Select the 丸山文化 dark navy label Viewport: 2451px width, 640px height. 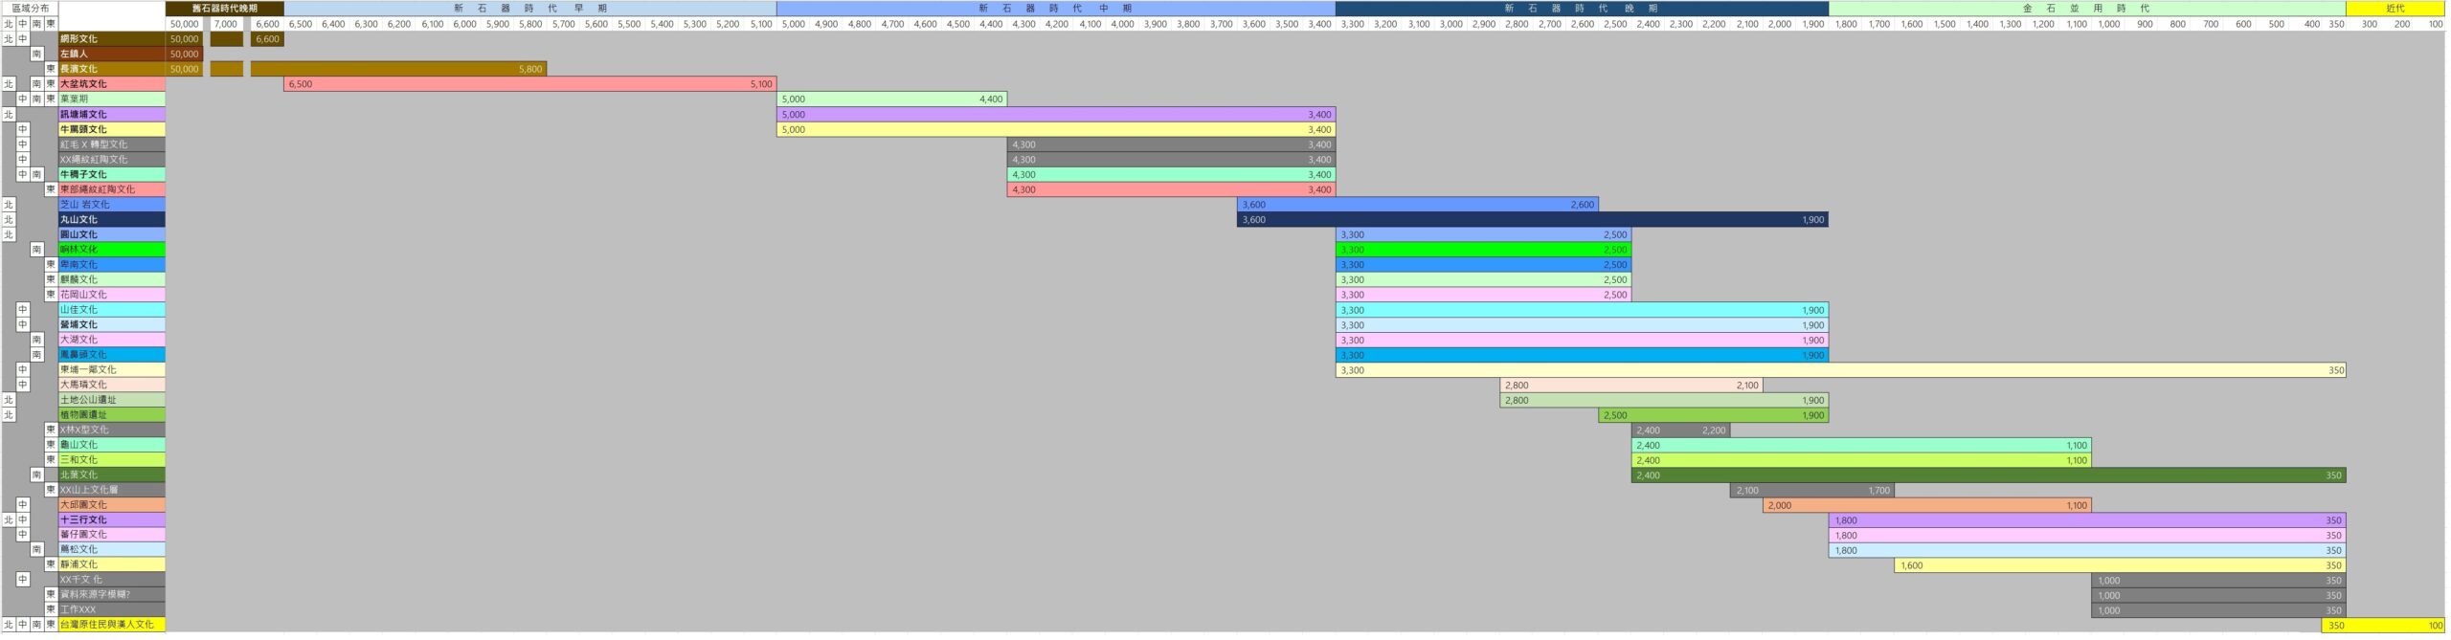coord(111,220)
